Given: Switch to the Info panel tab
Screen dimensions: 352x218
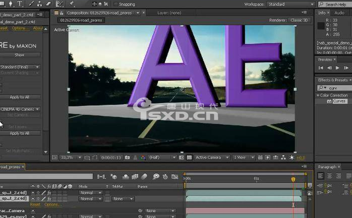Looking at the screenshot, I should (x=322, y=13).
